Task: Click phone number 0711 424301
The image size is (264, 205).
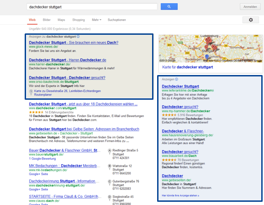Action: point(121,158)
